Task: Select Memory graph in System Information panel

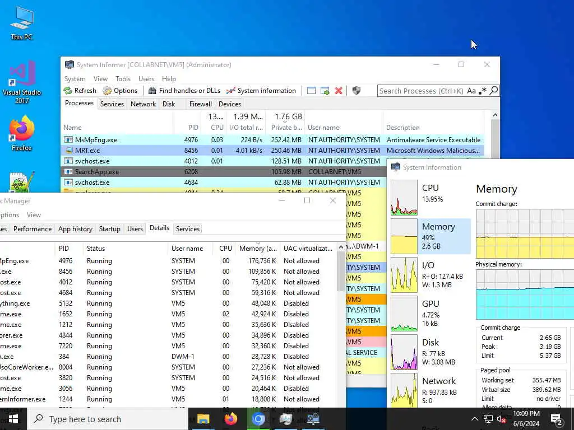Action: [x=404, y=236]
